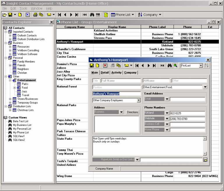Close the Contacts Explorer panel

tap(52, 22)
